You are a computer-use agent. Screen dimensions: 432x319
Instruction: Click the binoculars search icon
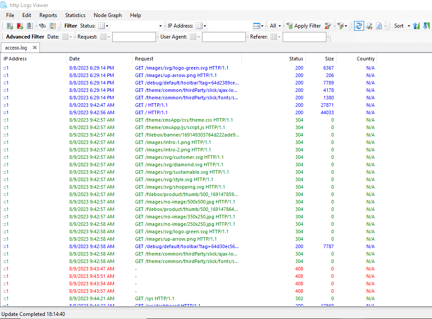pos(42,26)
